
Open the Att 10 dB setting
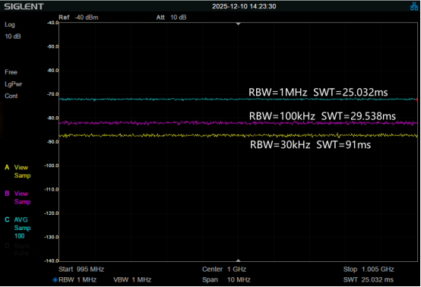[171, 17]
